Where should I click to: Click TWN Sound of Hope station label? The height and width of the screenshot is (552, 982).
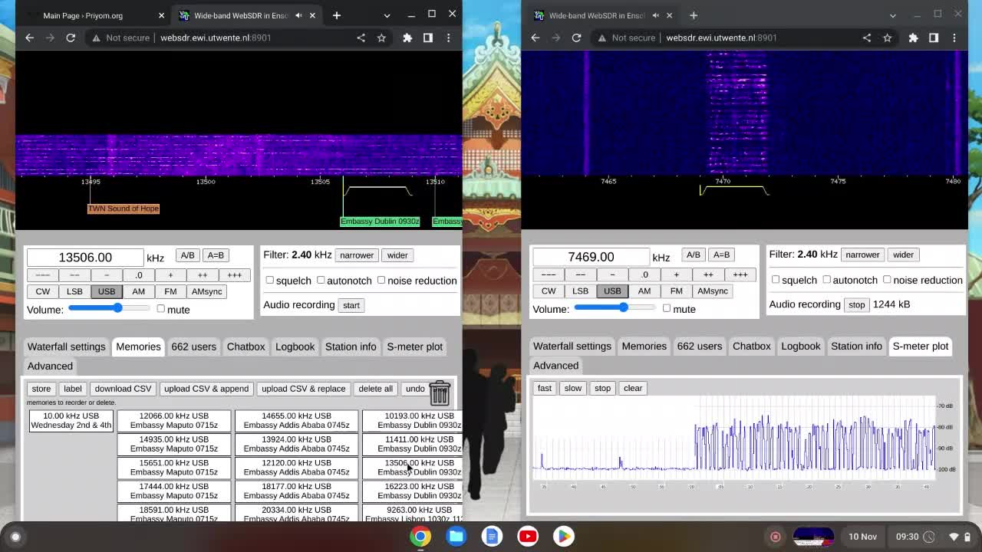point(124,209)
